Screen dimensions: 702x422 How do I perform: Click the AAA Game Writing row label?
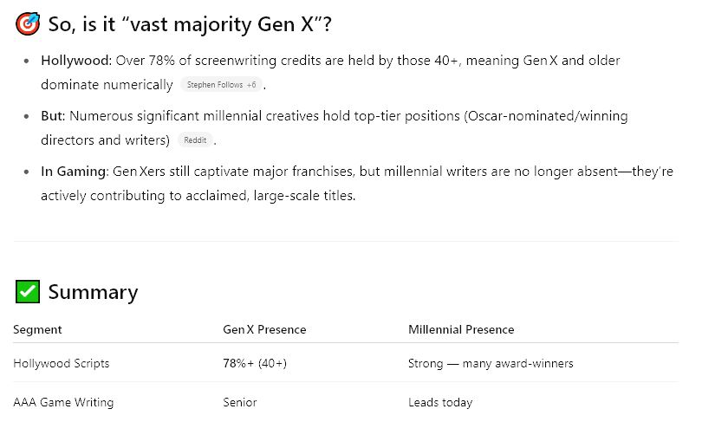63,402
